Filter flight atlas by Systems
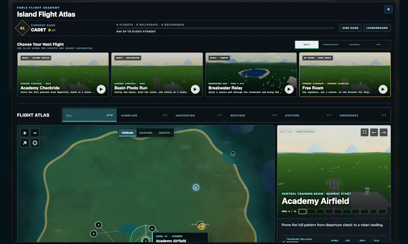Screen dimensions: 408x244 pyautogui.click(x=308, y=115)
